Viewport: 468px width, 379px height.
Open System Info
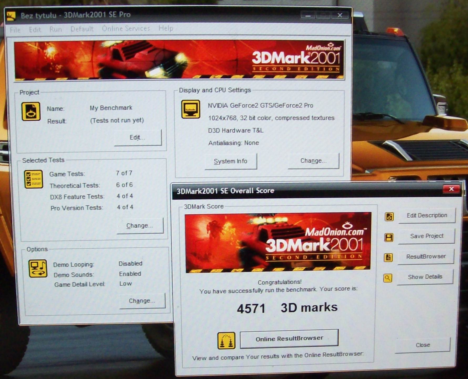(x=231, y=161)
